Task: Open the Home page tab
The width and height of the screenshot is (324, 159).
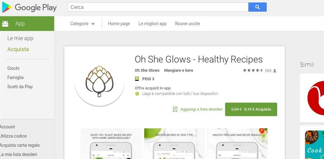Action: pyautogui.click(x=119, y=24)
